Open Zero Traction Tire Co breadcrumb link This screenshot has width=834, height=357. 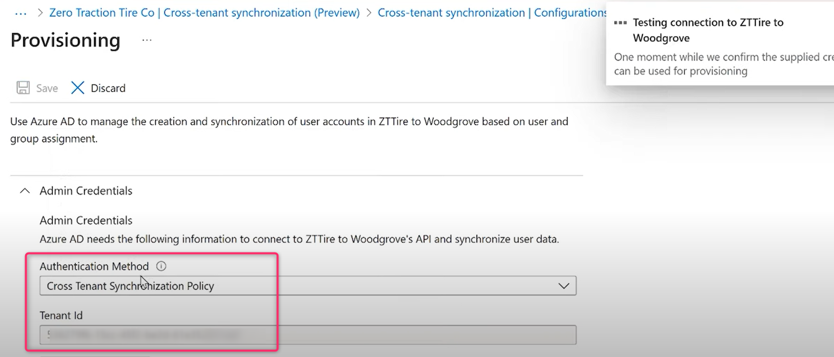click(x=204, y=13)
